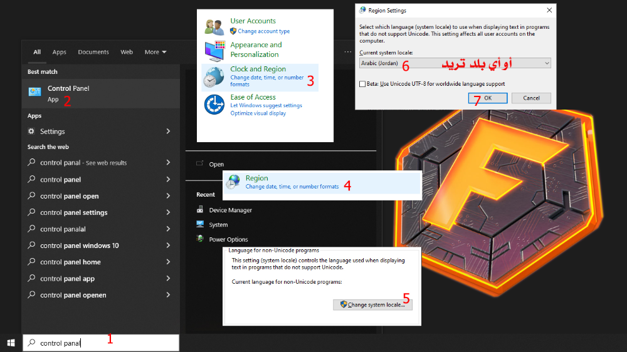This screenshot has width=627, height=352.
Task: Click search icon beside 'control panel home'
Action: click(31, 262)
